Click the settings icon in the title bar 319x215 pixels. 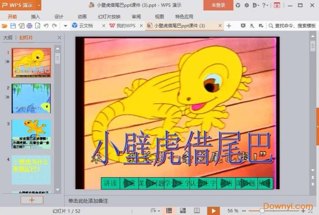click(x=247, y=5)
